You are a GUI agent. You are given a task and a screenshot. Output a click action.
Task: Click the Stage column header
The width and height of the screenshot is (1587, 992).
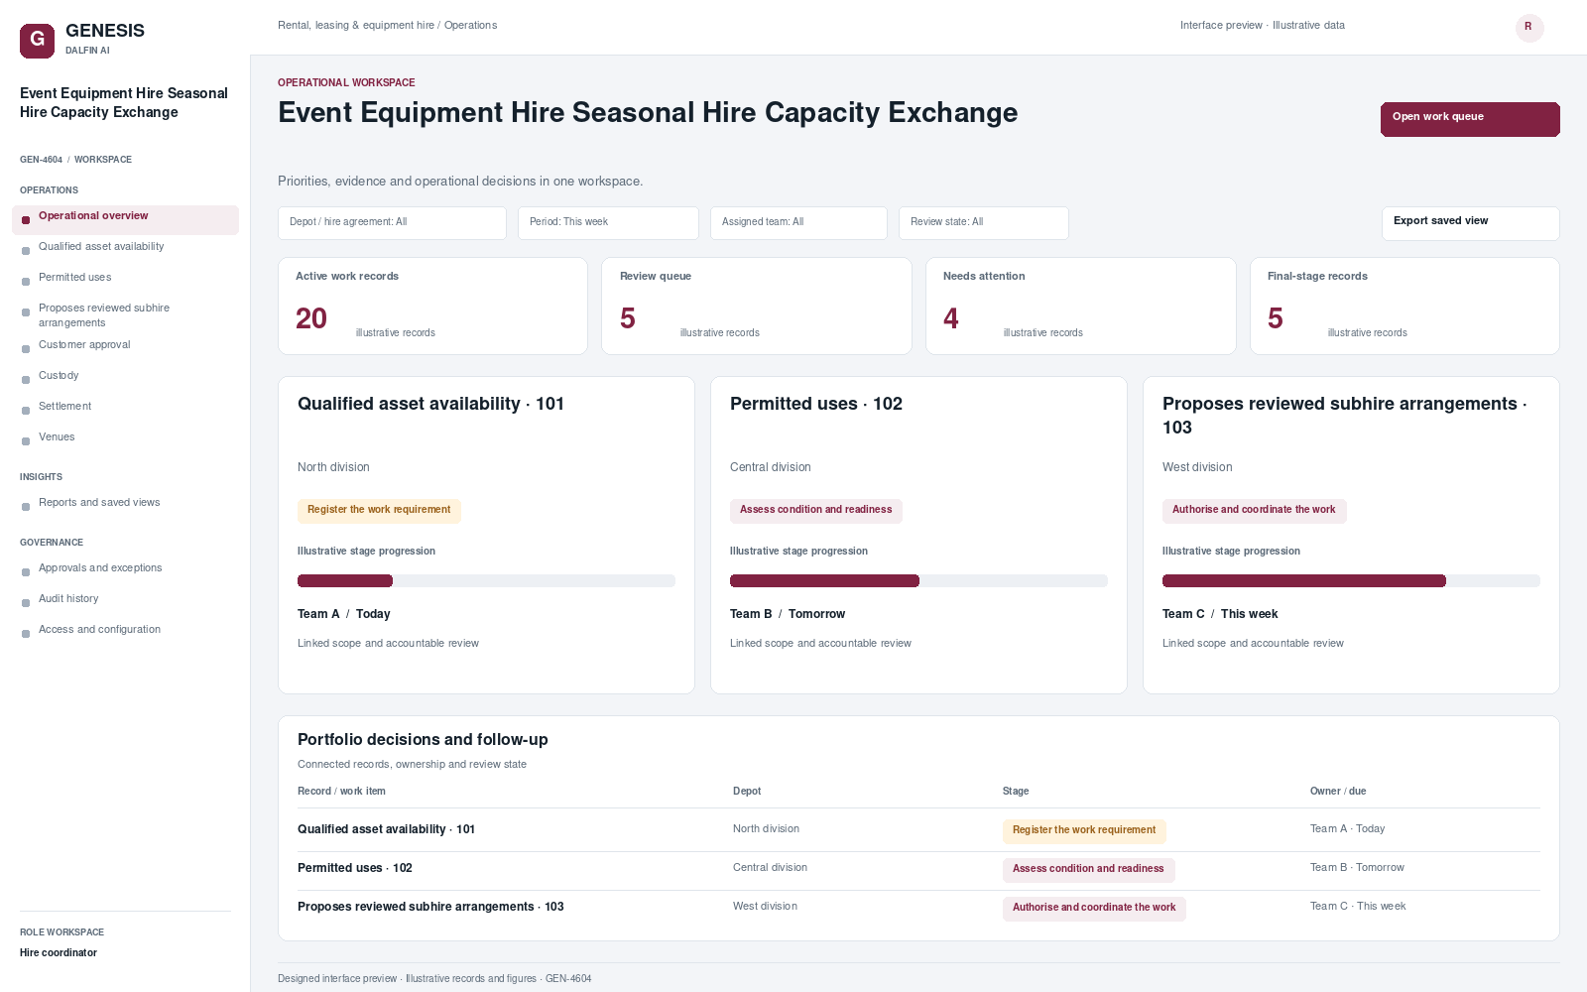point(1016,792)
